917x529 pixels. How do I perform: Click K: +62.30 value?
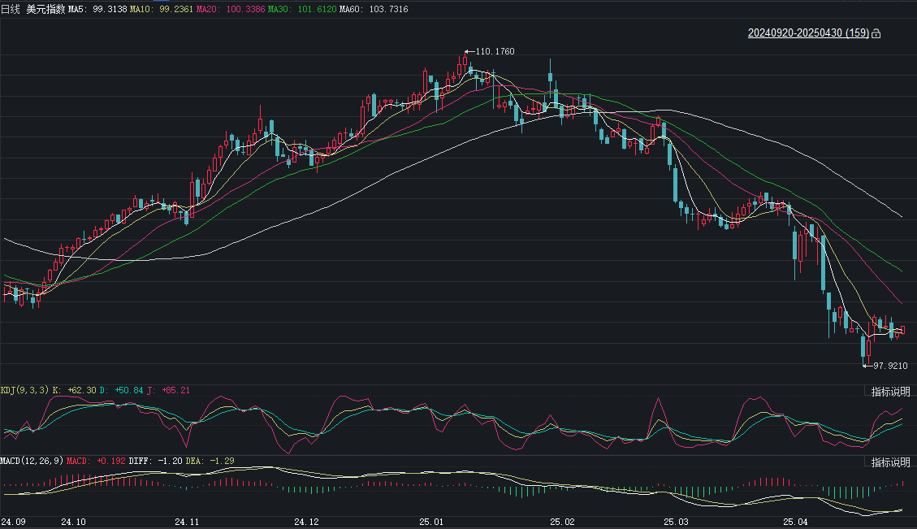click(x=74, y=390)
